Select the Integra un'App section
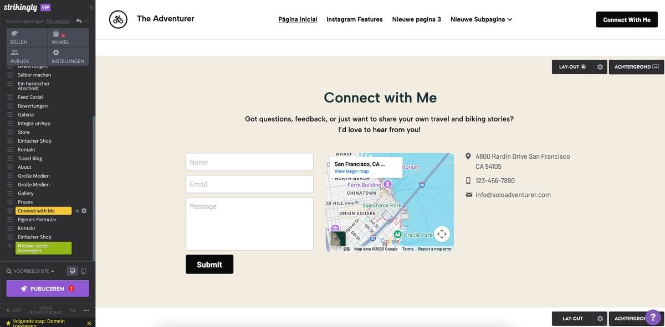This screenshot has width=665, height=327. click(x=34, y=123)
